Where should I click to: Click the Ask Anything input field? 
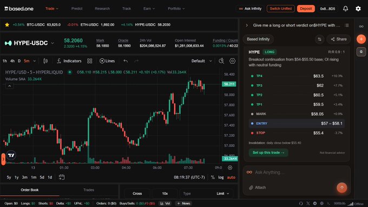(x=297, y=172)
